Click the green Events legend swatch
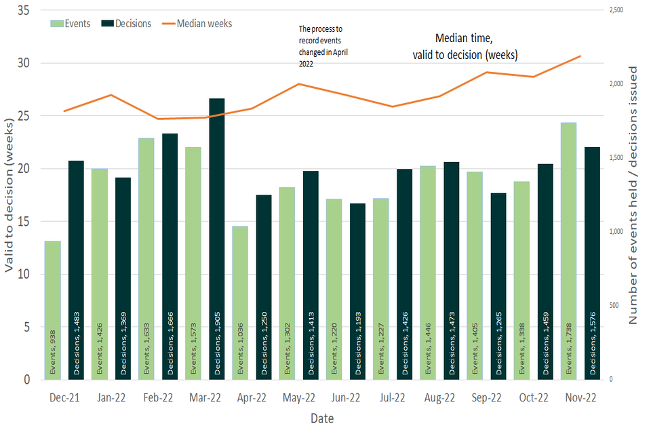The image size is (651, 434). pyautogui.click(x=58, y=24)
